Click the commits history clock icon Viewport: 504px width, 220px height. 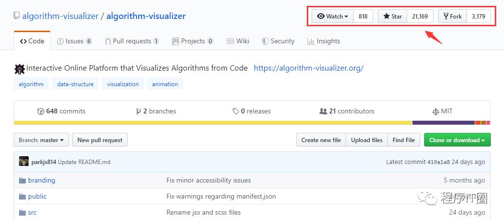tap(41, 111)
